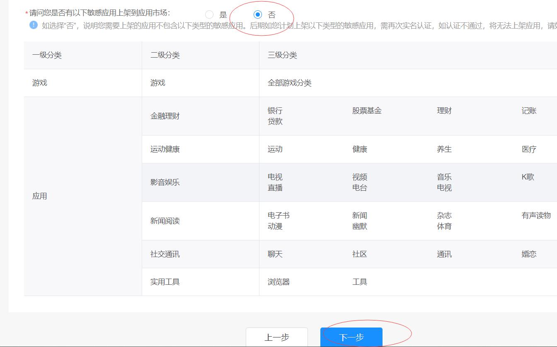Image resolution: width=557 pixels, height=347 pixels.
Task: Click 游戏 in the 一级分类 column
Action: coord(40,83)
